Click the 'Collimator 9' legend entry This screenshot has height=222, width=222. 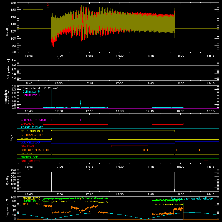click(31, 95)
